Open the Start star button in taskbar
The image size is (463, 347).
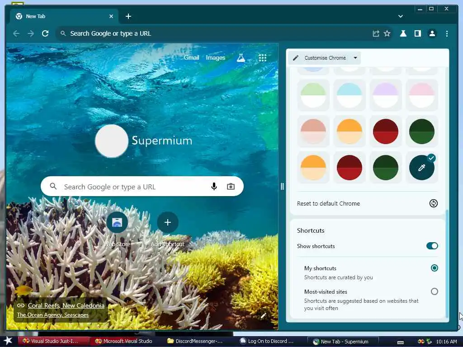(8, 341)
